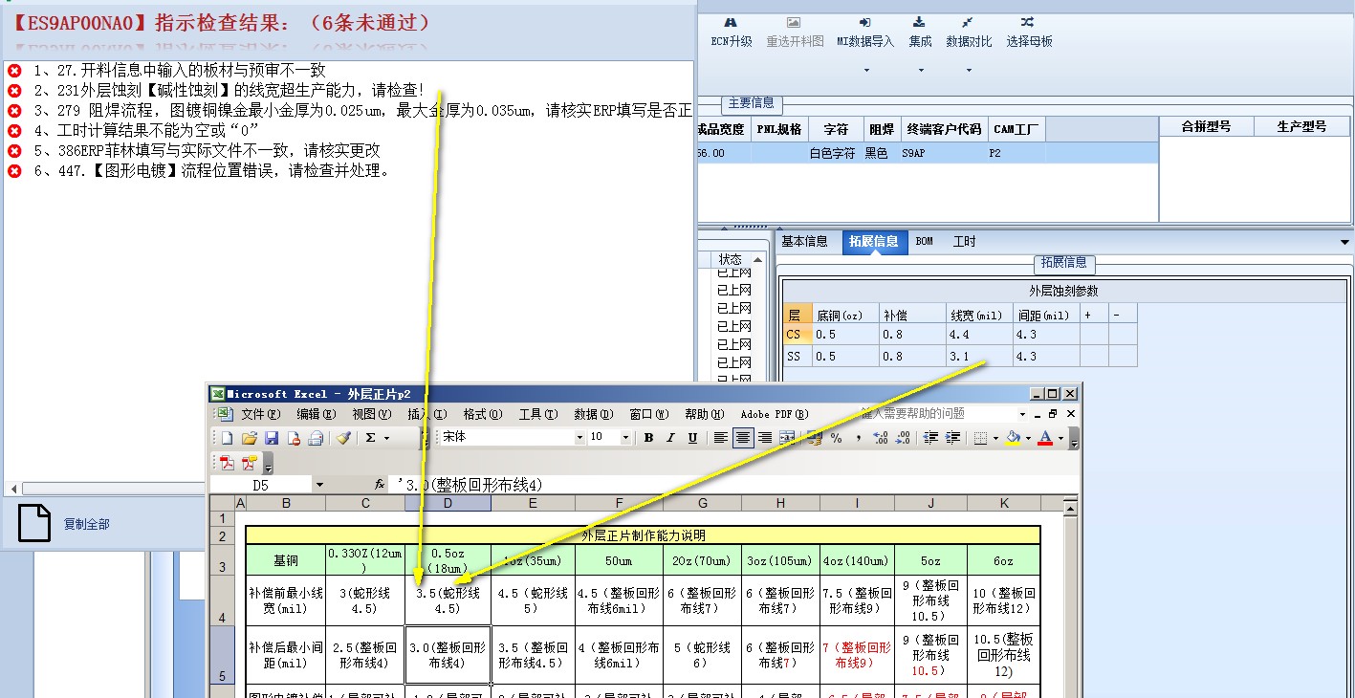Open the font size 10 dropdown
Screen dimensions: 1355x698
point(625,438)
